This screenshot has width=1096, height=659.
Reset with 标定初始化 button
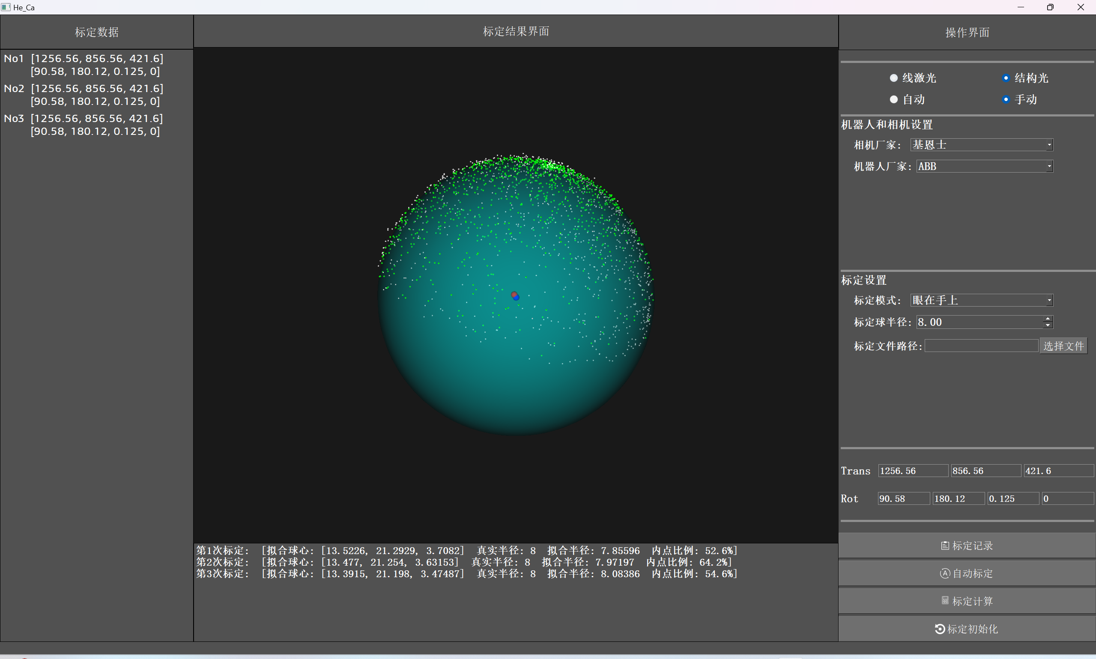[x=967, y=629]
